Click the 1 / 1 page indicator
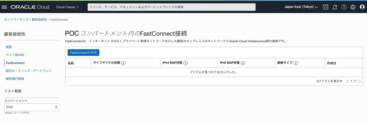This screenshot has height=122, width=367. pyautogui.click(x=354, y=81)
